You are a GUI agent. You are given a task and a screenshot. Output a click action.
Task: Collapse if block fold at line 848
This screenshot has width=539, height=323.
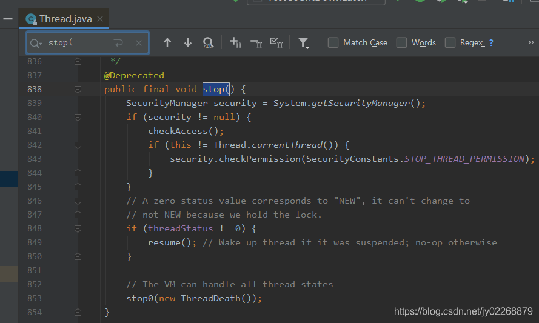click(x=78, y=228)
